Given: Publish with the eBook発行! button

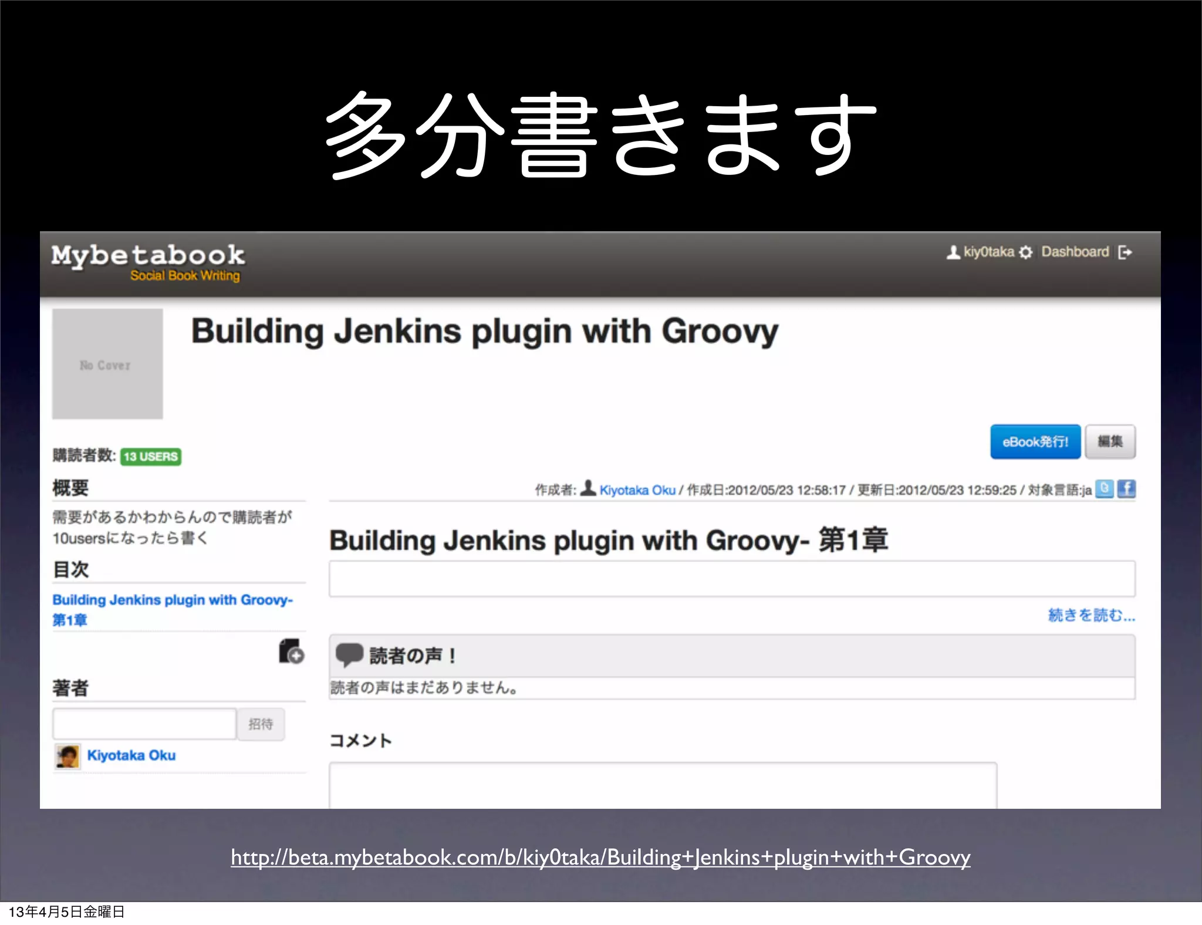Looking at the screenshot, I should 1035,441.
